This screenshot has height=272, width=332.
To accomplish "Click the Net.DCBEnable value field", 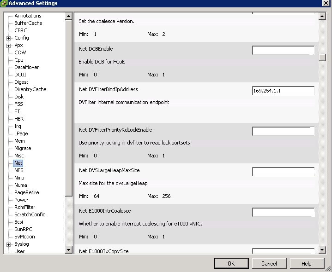I will [x=283, y=50].
